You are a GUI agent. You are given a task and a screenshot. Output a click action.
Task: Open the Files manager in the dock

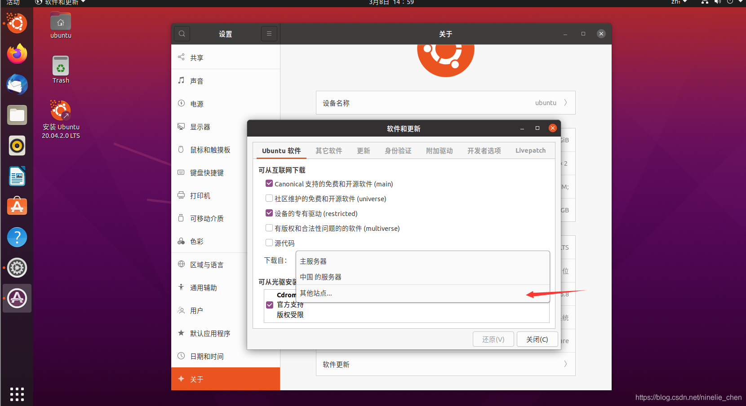click(x=17, y=115)
